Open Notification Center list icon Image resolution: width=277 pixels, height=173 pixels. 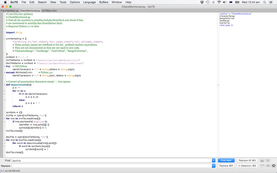(x=271, y=2)
